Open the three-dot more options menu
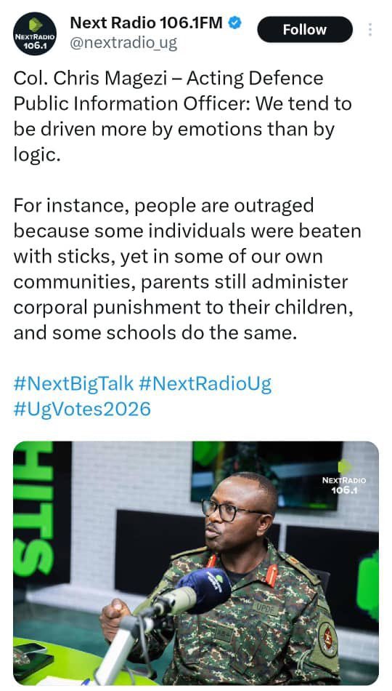This screenshot has width=392, height=691. [370, 30]
